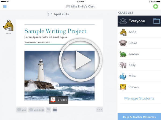The width and height of the screenshot is (161, 120).
Task: Open Manage Students
Action: tap(139, 98)
